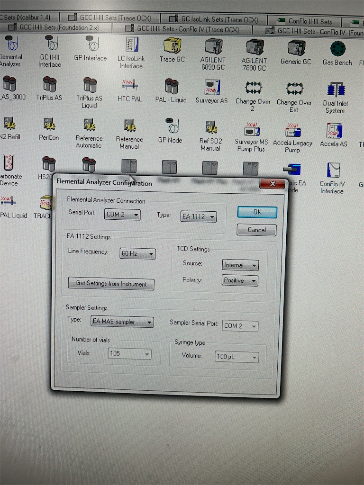Open the sampler Type EA MAS sampler dropdown
The height and width of the screenshot is (485, 364).
tap(122, 322)
